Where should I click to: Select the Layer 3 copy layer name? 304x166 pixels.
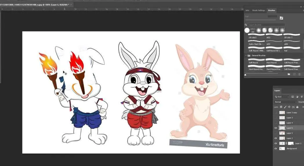pos(292,112)
